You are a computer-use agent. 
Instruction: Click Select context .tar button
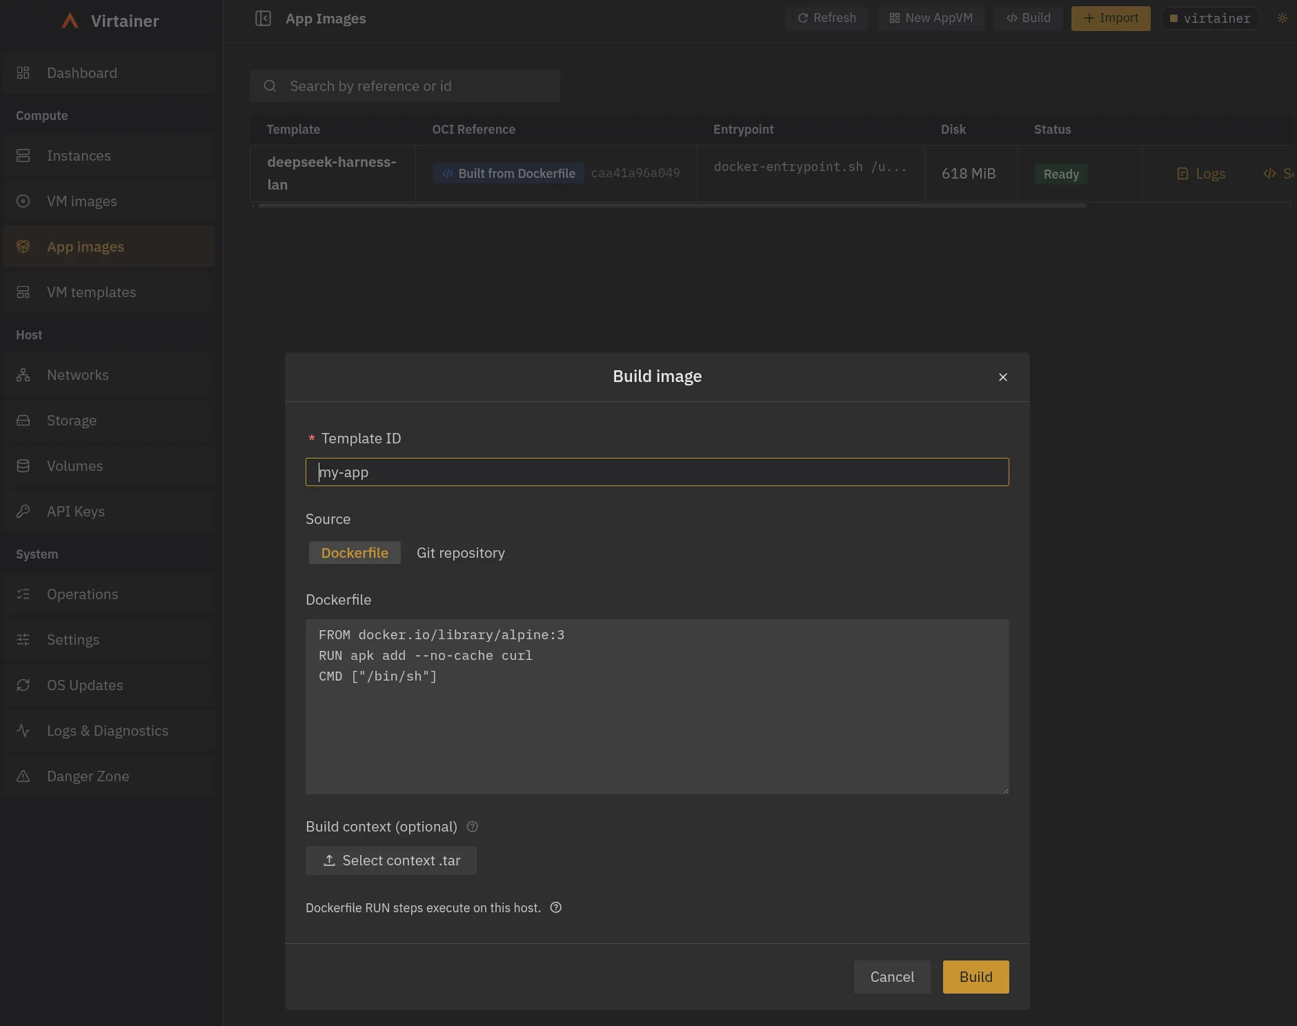coord(391,861)
